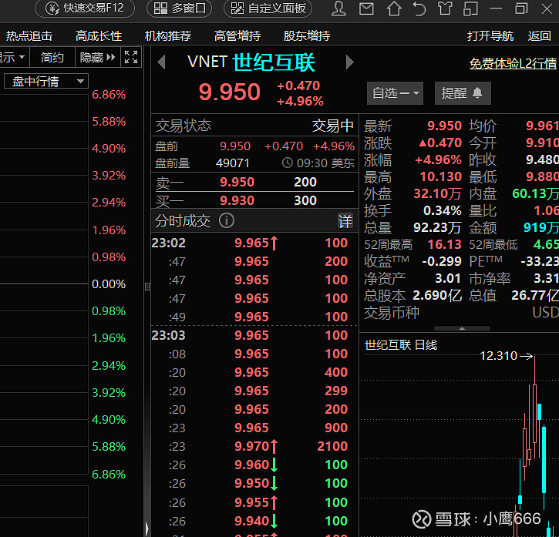Open the 详 details button for trades

coord(345,221)
